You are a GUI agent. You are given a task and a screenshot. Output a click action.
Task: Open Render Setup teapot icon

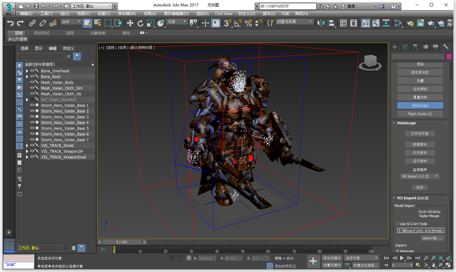tap(410, 23)
